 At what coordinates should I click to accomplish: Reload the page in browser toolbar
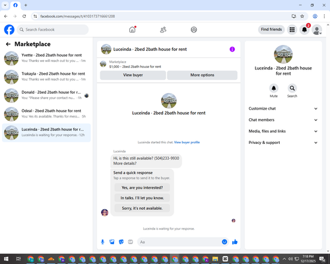(24, 16)
